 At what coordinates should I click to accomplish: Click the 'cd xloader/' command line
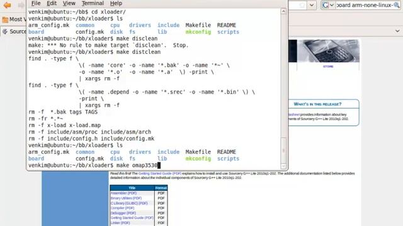77,12
